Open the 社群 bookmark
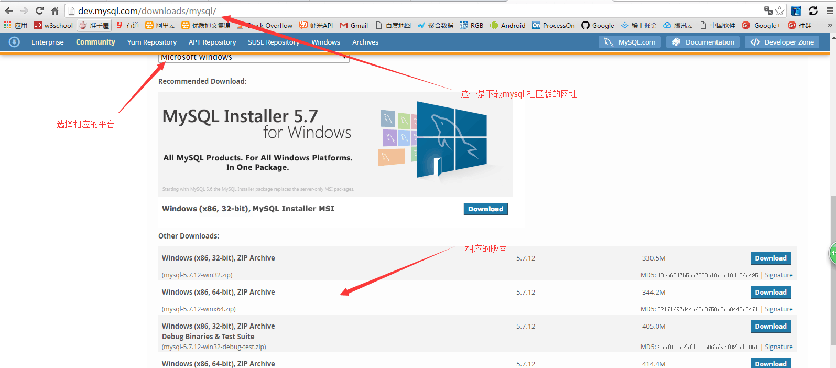The image size is (836, 368). pyautogui.click(x=799, y=25)
